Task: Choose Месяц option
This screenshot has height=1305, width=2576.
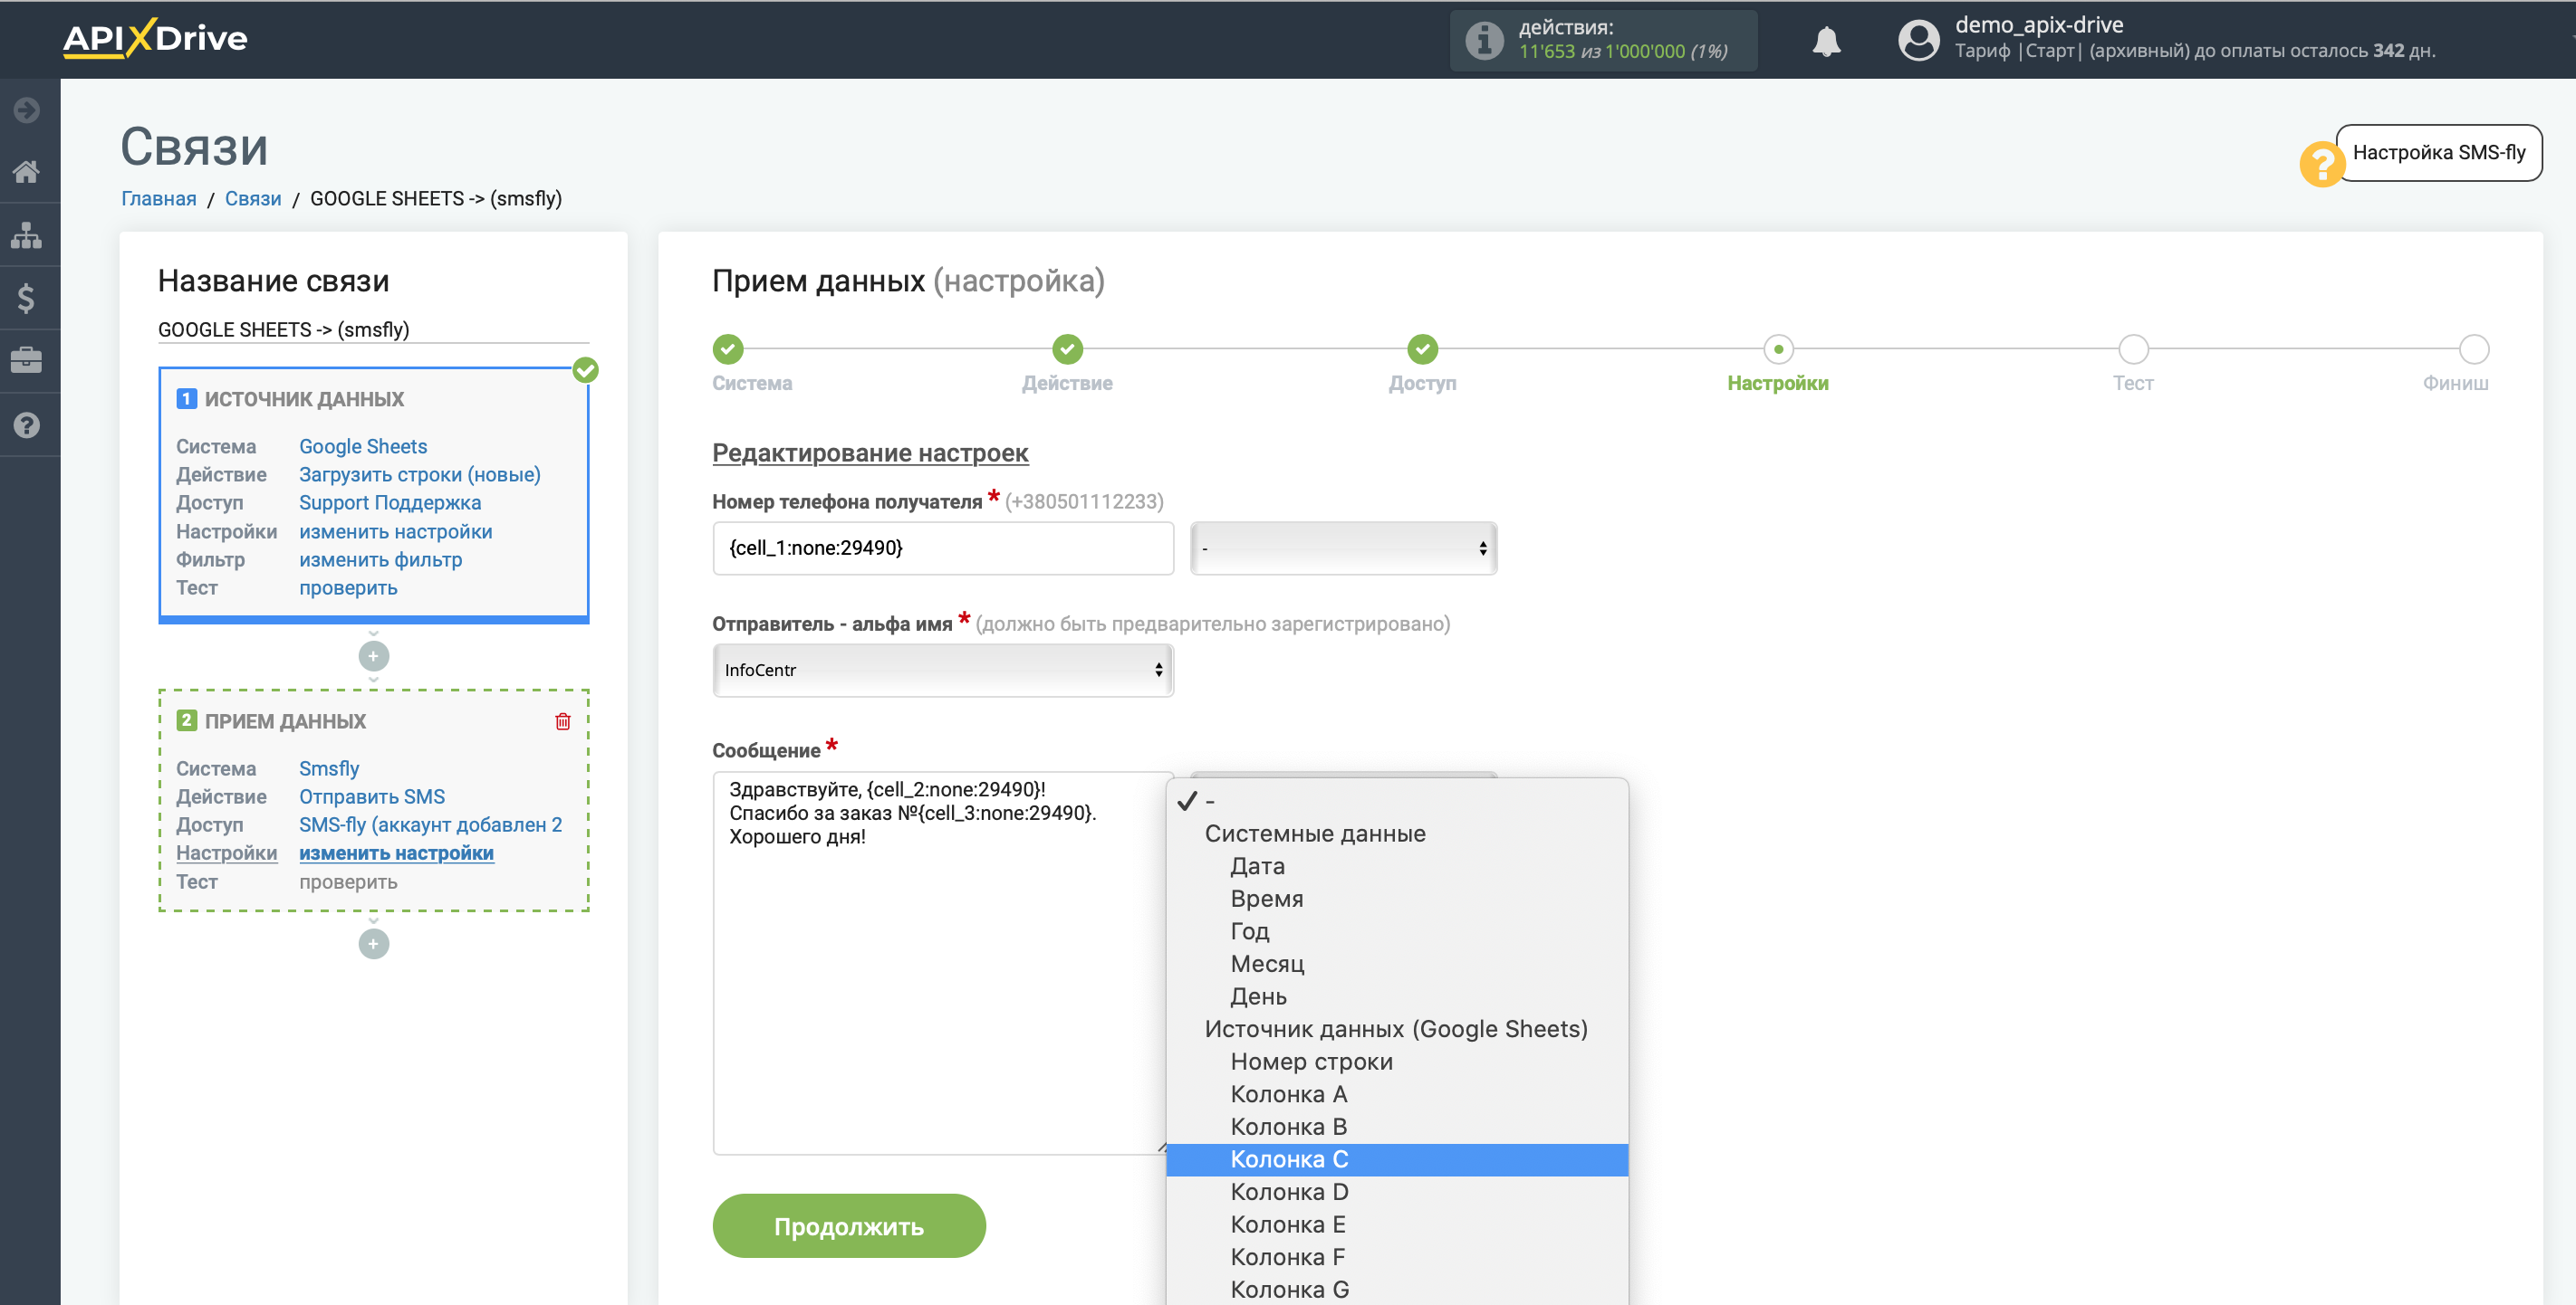Action: point(1397,963)
